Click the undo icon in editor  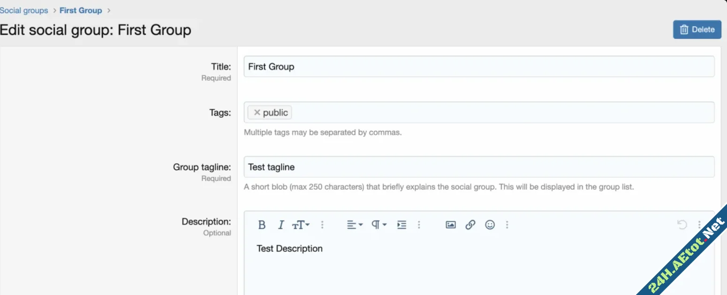[682, 225]
